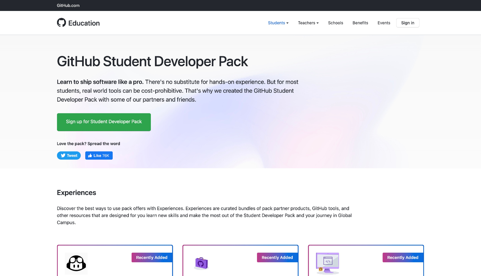
Task: Click the GitHub Student Developer Pack heading
Action: [x=153, y=61]
